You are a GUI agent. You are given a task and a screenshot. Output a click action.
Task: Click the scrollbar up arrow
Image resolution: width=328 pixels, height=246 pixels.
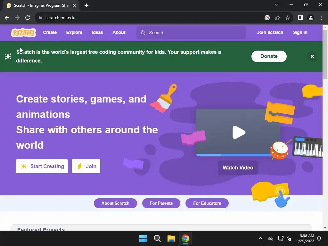point(325,28)
